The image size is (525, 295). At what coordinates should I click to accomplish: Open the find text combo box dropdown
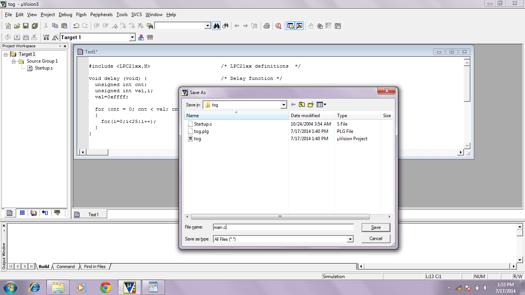tap(208, 26)
